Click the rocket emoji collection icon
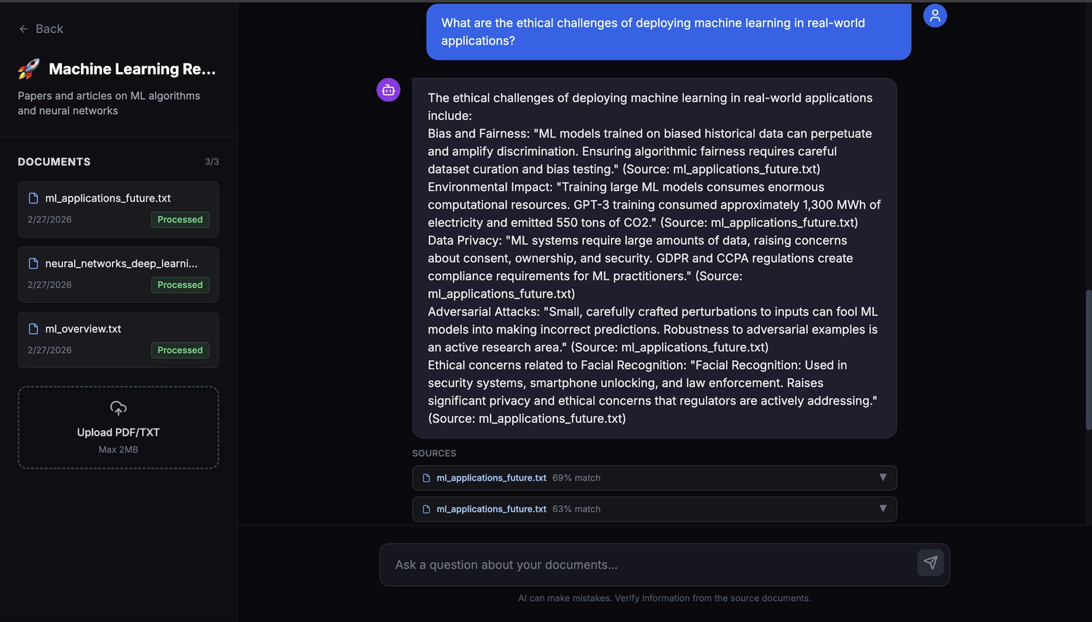 pos(29,69)
